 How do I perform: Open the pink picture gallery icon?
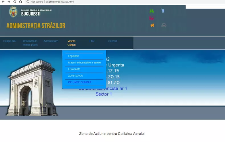click(152, 18)
